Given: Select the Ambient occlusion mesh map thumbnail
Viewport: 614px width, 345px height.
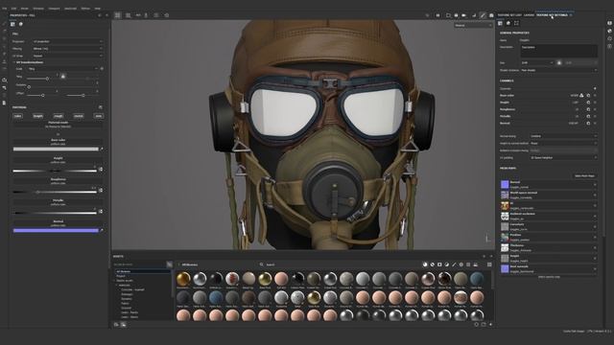Looking at the screenshot, I should tap(505, 216).
